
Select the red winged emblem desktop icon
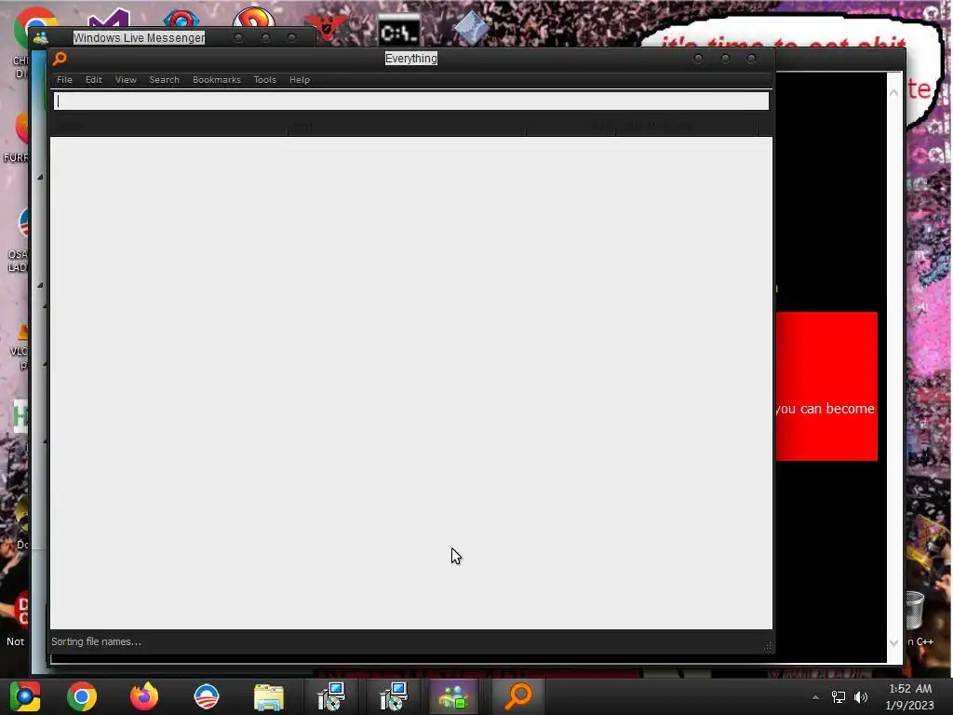327,27
